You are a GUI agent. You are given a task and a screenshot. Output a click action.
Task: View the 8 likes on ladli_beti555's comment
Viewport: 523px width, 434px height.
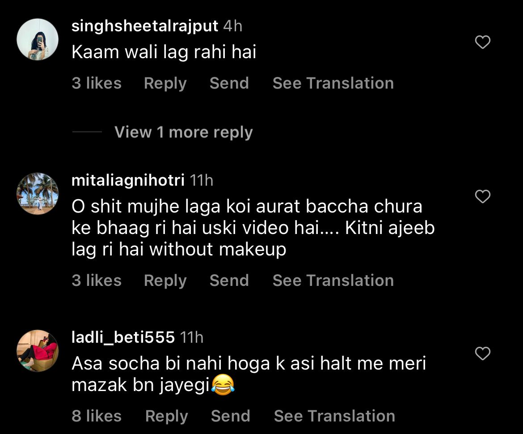click(x=97, y=416)
